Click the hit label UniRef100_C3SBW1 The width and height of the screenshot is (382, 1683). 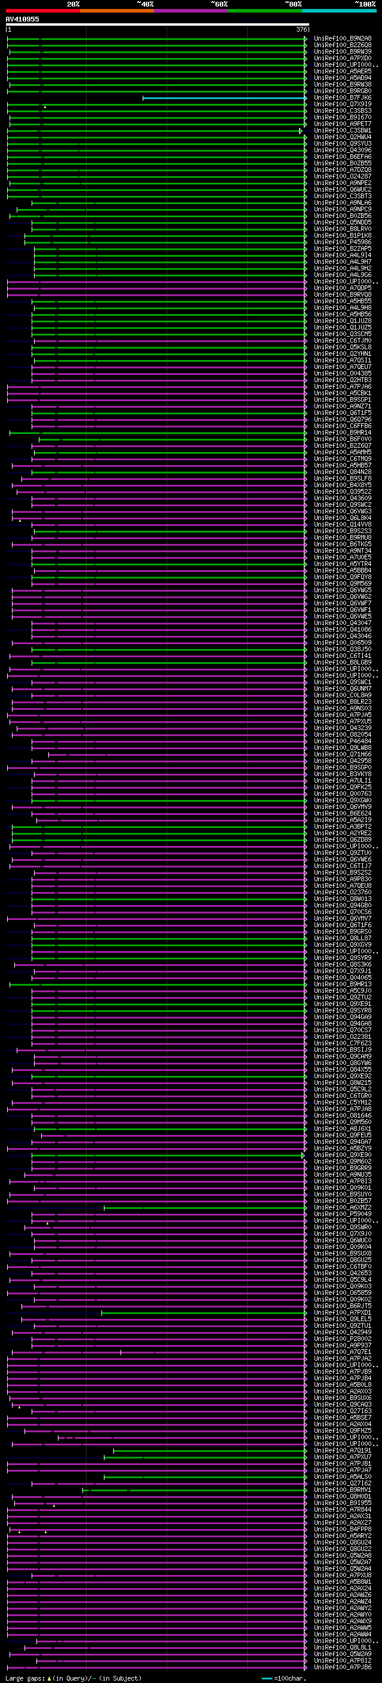point(343,130)
